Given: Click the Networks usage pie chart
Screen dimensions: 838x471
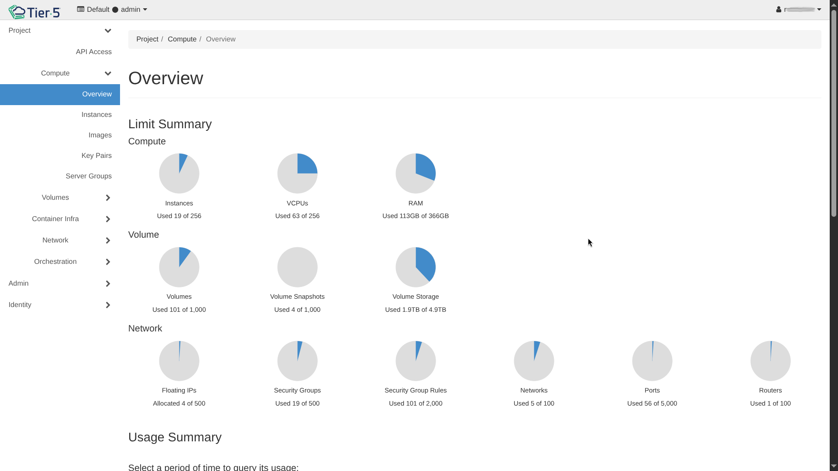Looking at the screenshot, I should pos(534,361).
